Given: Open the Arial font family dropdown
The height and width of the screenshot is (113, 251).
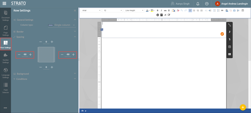Looking at the screenshot, I should (x=91, y=10).
